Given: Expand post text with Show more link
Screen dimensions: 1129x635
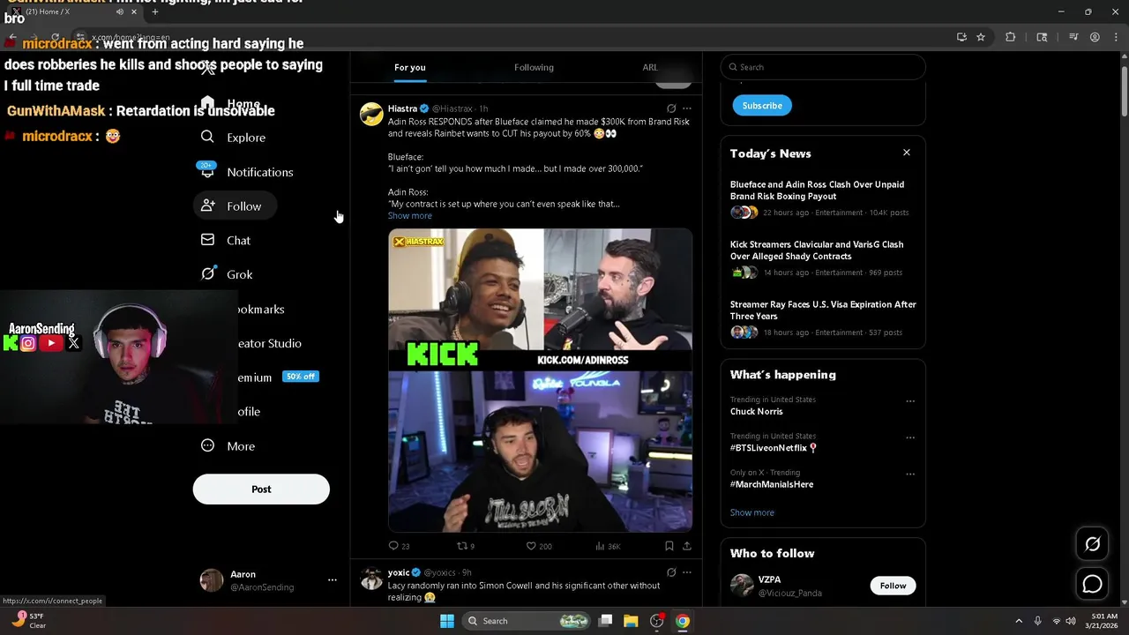Looking at the screenshot, I should point(410,216).
